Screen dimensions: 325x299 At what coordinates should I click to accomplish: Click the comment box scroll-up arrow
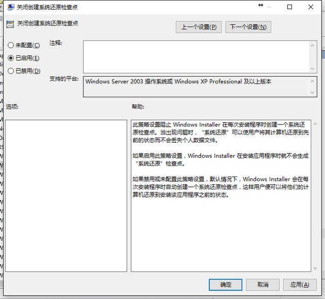tap(312, 45)
